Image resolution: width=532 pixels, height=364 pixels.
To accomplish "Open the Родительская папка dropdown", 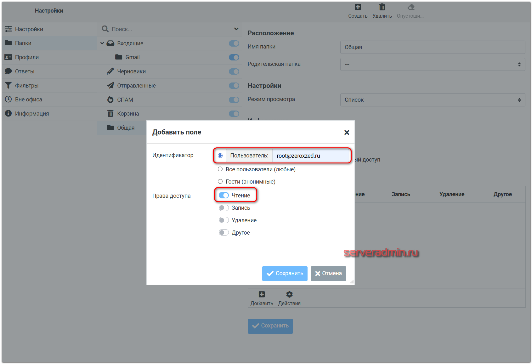I will tap(432, 65).
